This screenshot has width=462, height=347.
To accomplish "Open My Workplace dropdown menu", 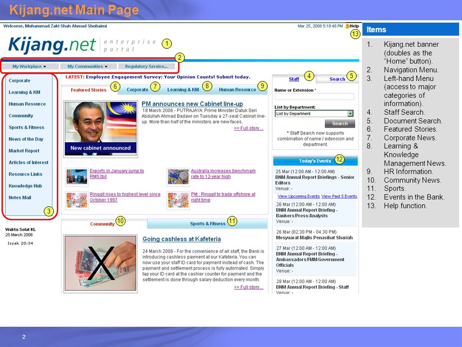I will pos(29,67).
